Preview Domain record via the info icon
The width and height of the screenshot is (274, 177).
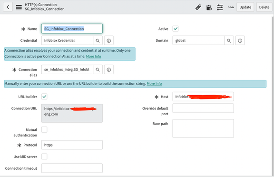(240, 40)
